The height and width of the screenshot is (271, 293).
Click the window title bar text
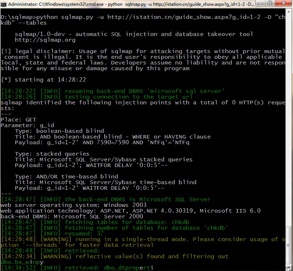[131, 4]
